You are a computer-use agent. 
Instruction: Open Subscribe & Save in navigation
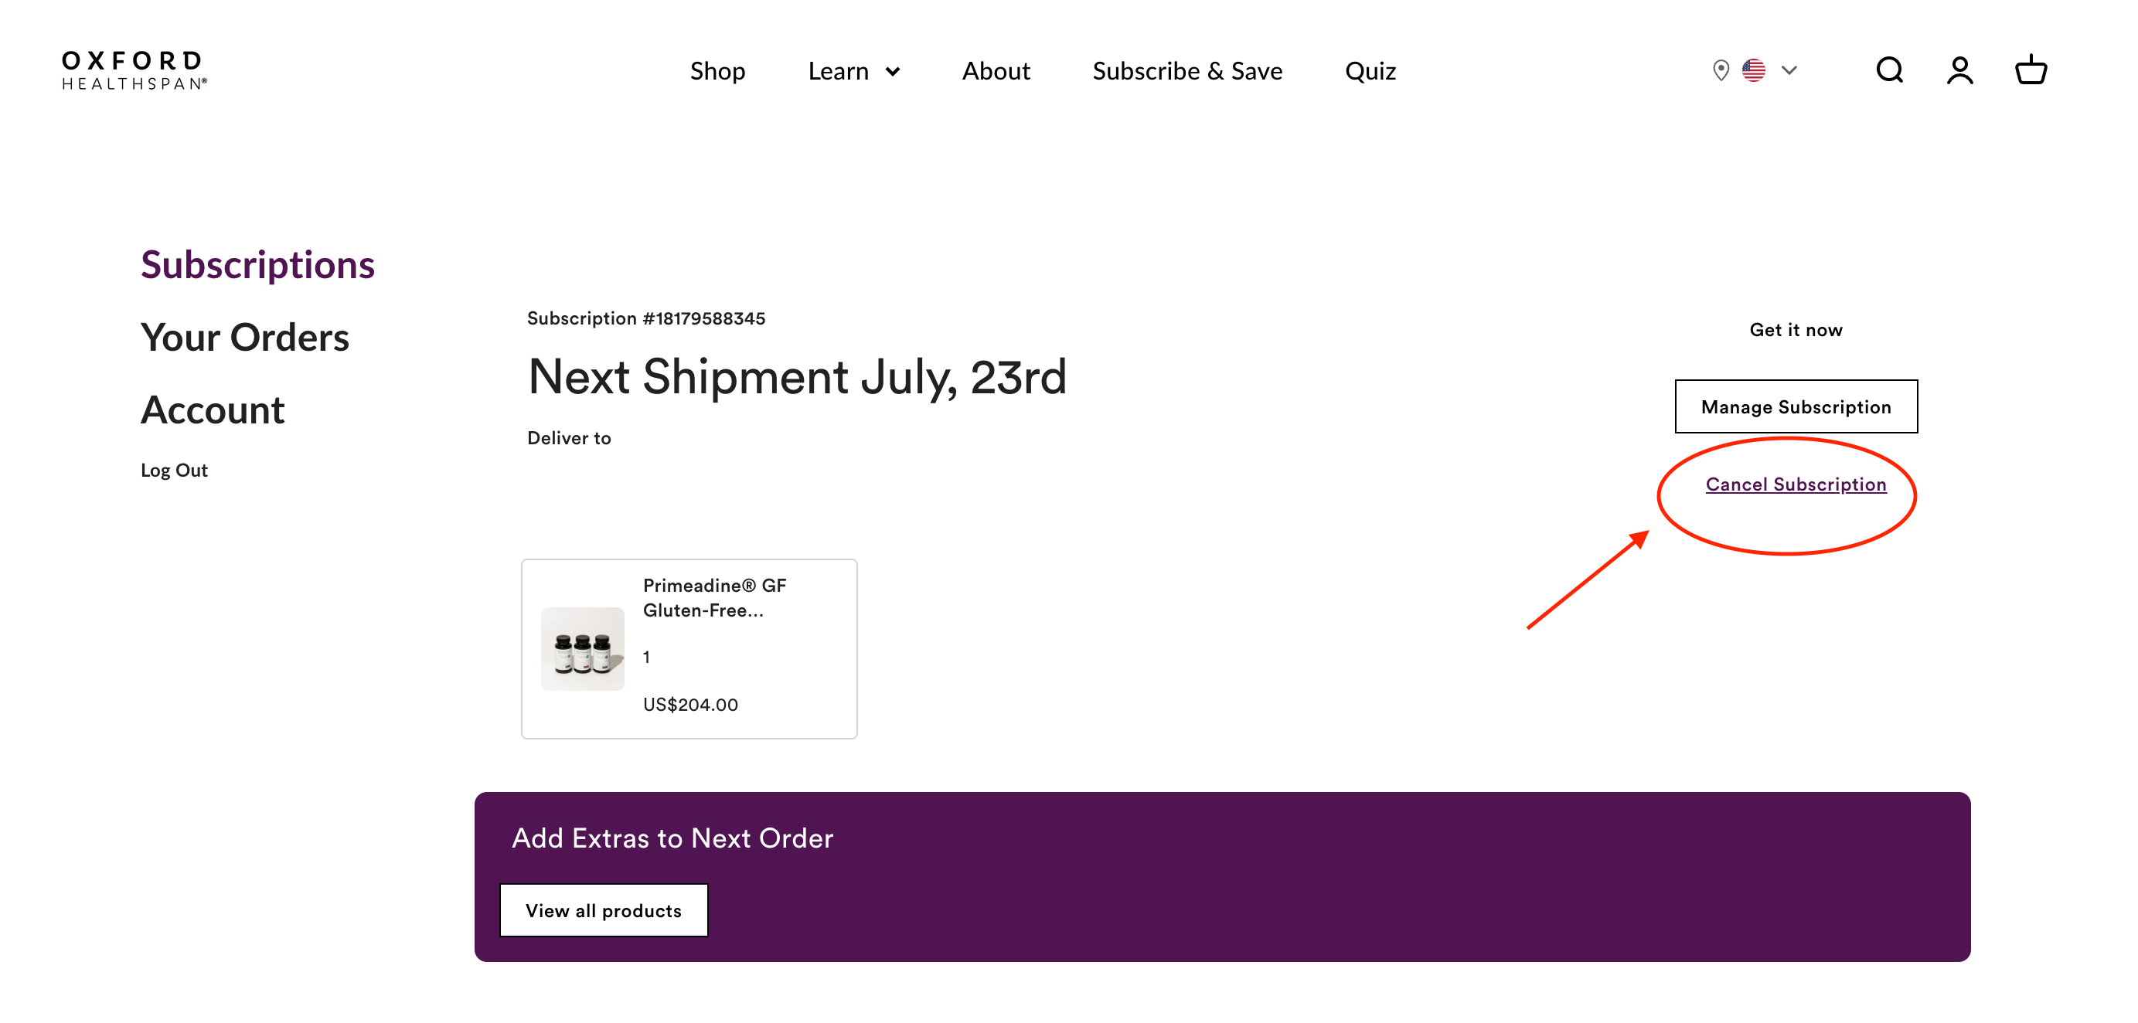point(1186,71)
